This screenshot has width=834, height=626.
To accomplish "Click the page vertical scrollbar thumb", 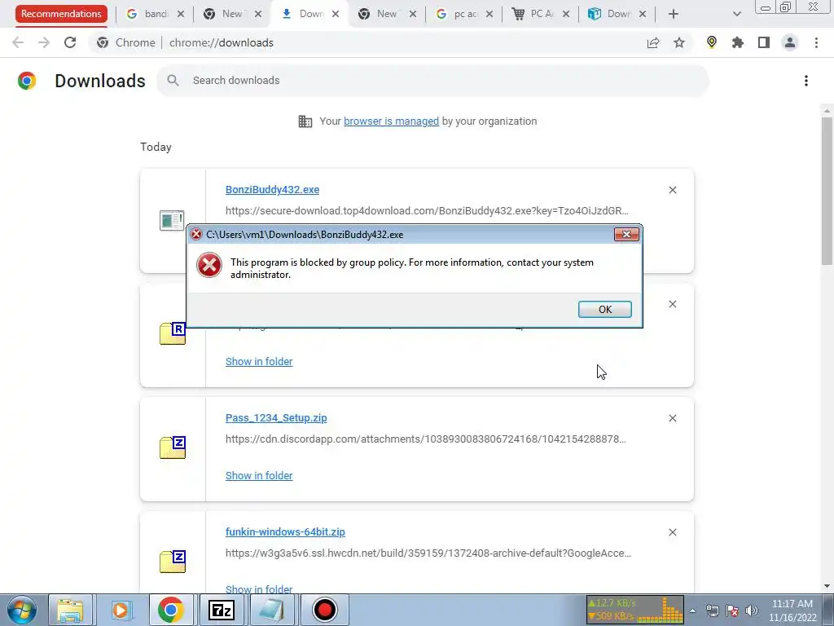I will 826,191.
